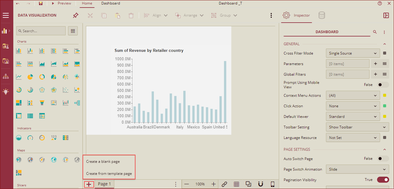Expand the Page Switch Animation dropdown

pos(357,169)
